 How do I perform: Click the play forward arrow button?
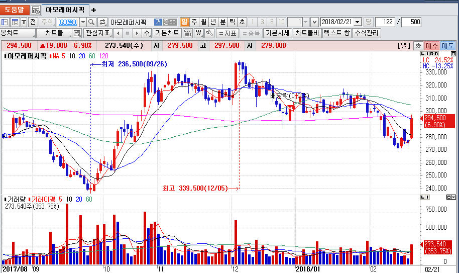136,33
